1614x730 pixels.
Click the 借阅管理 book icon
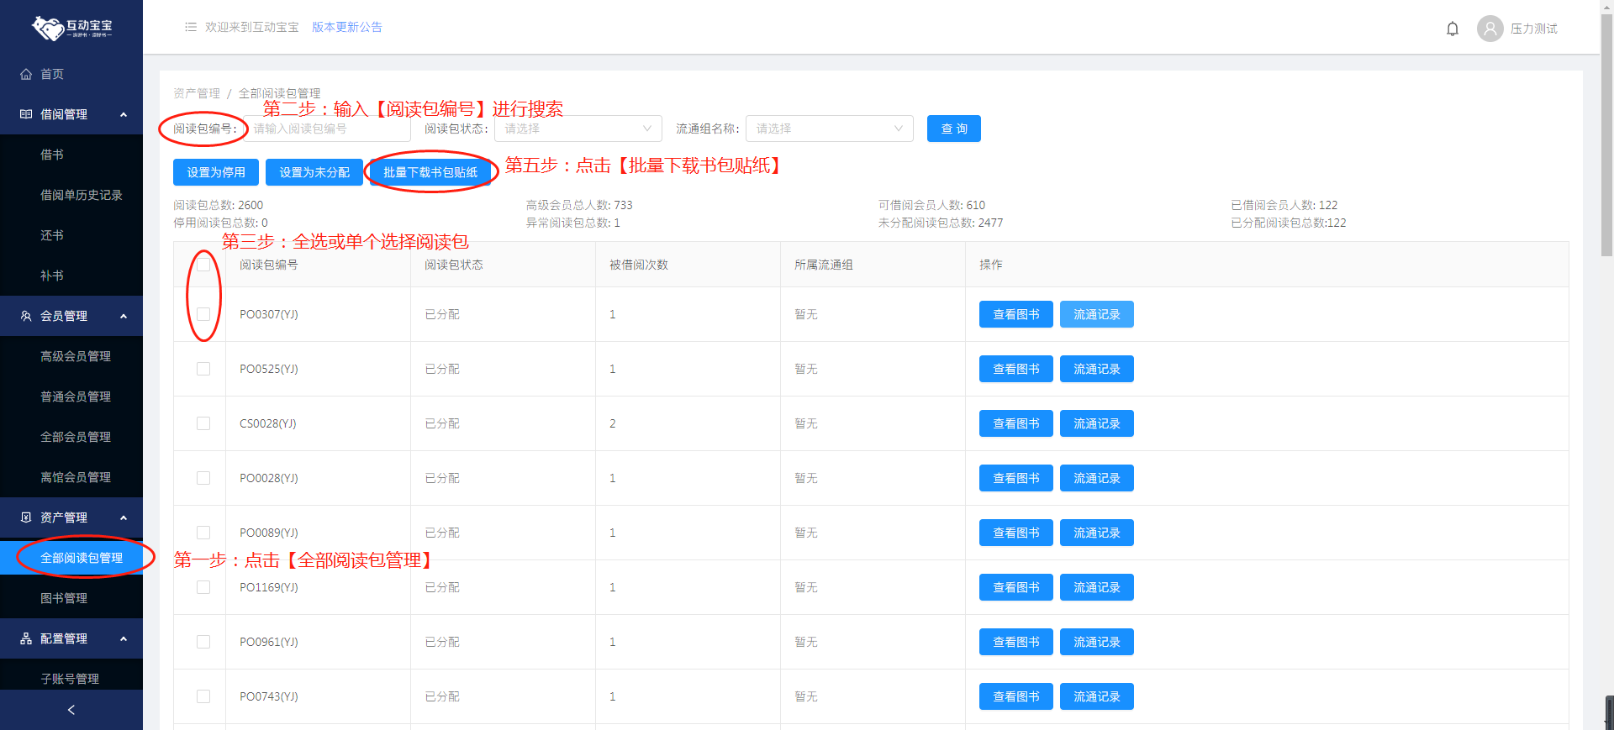pos(26,114)
